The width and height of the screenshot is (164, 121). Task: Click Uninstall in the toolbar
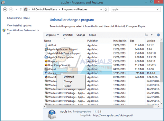click(x=68, y=35)
